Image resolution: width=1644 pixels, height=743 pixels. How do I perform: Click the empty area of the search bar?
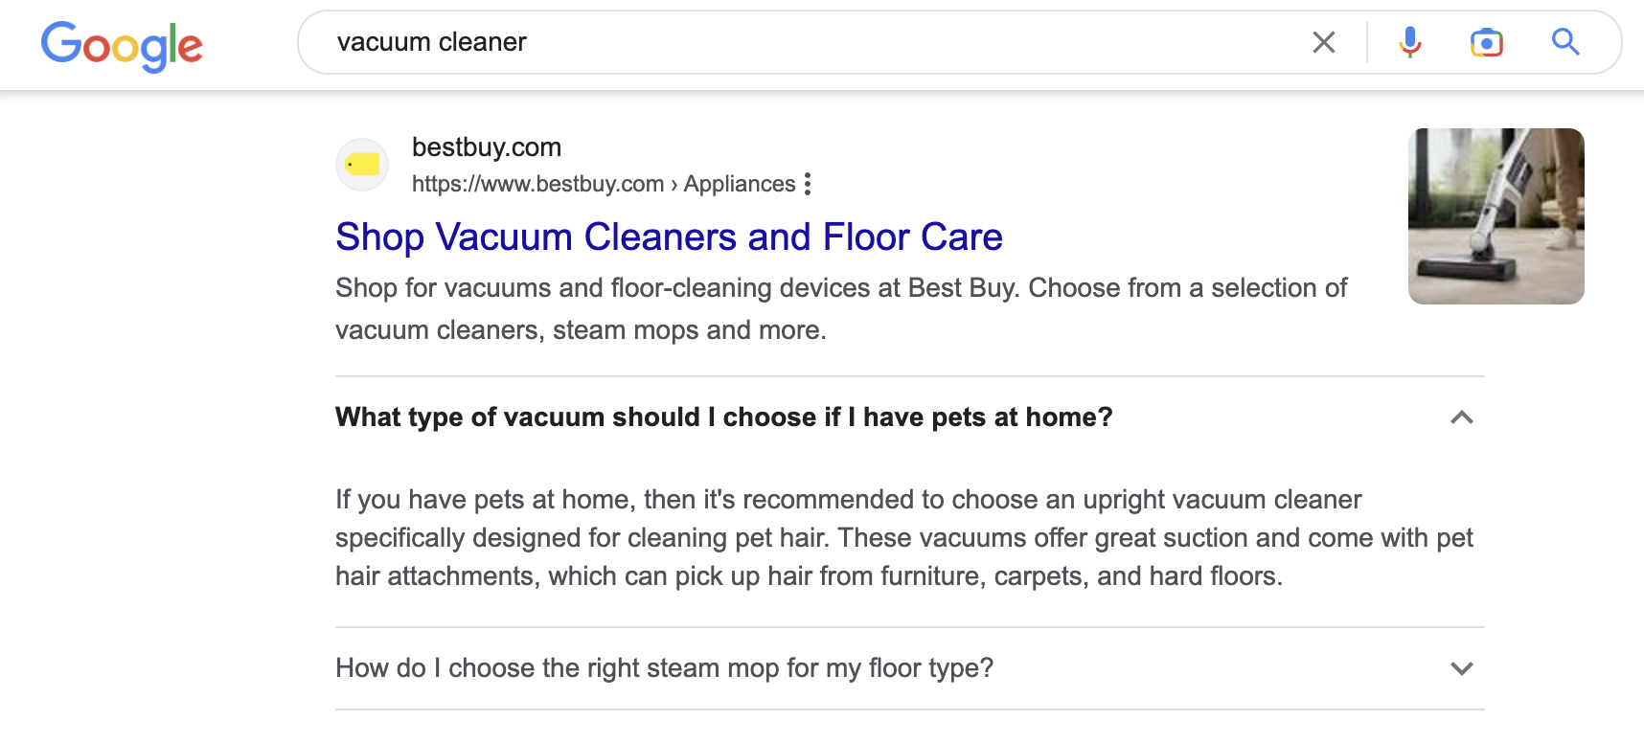tap(910, 42)
